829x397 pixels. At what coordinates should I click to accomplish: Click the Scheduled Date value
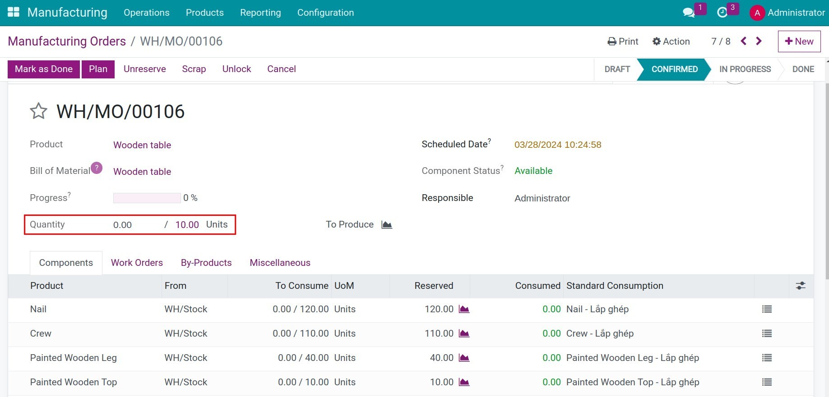(558, 145)
